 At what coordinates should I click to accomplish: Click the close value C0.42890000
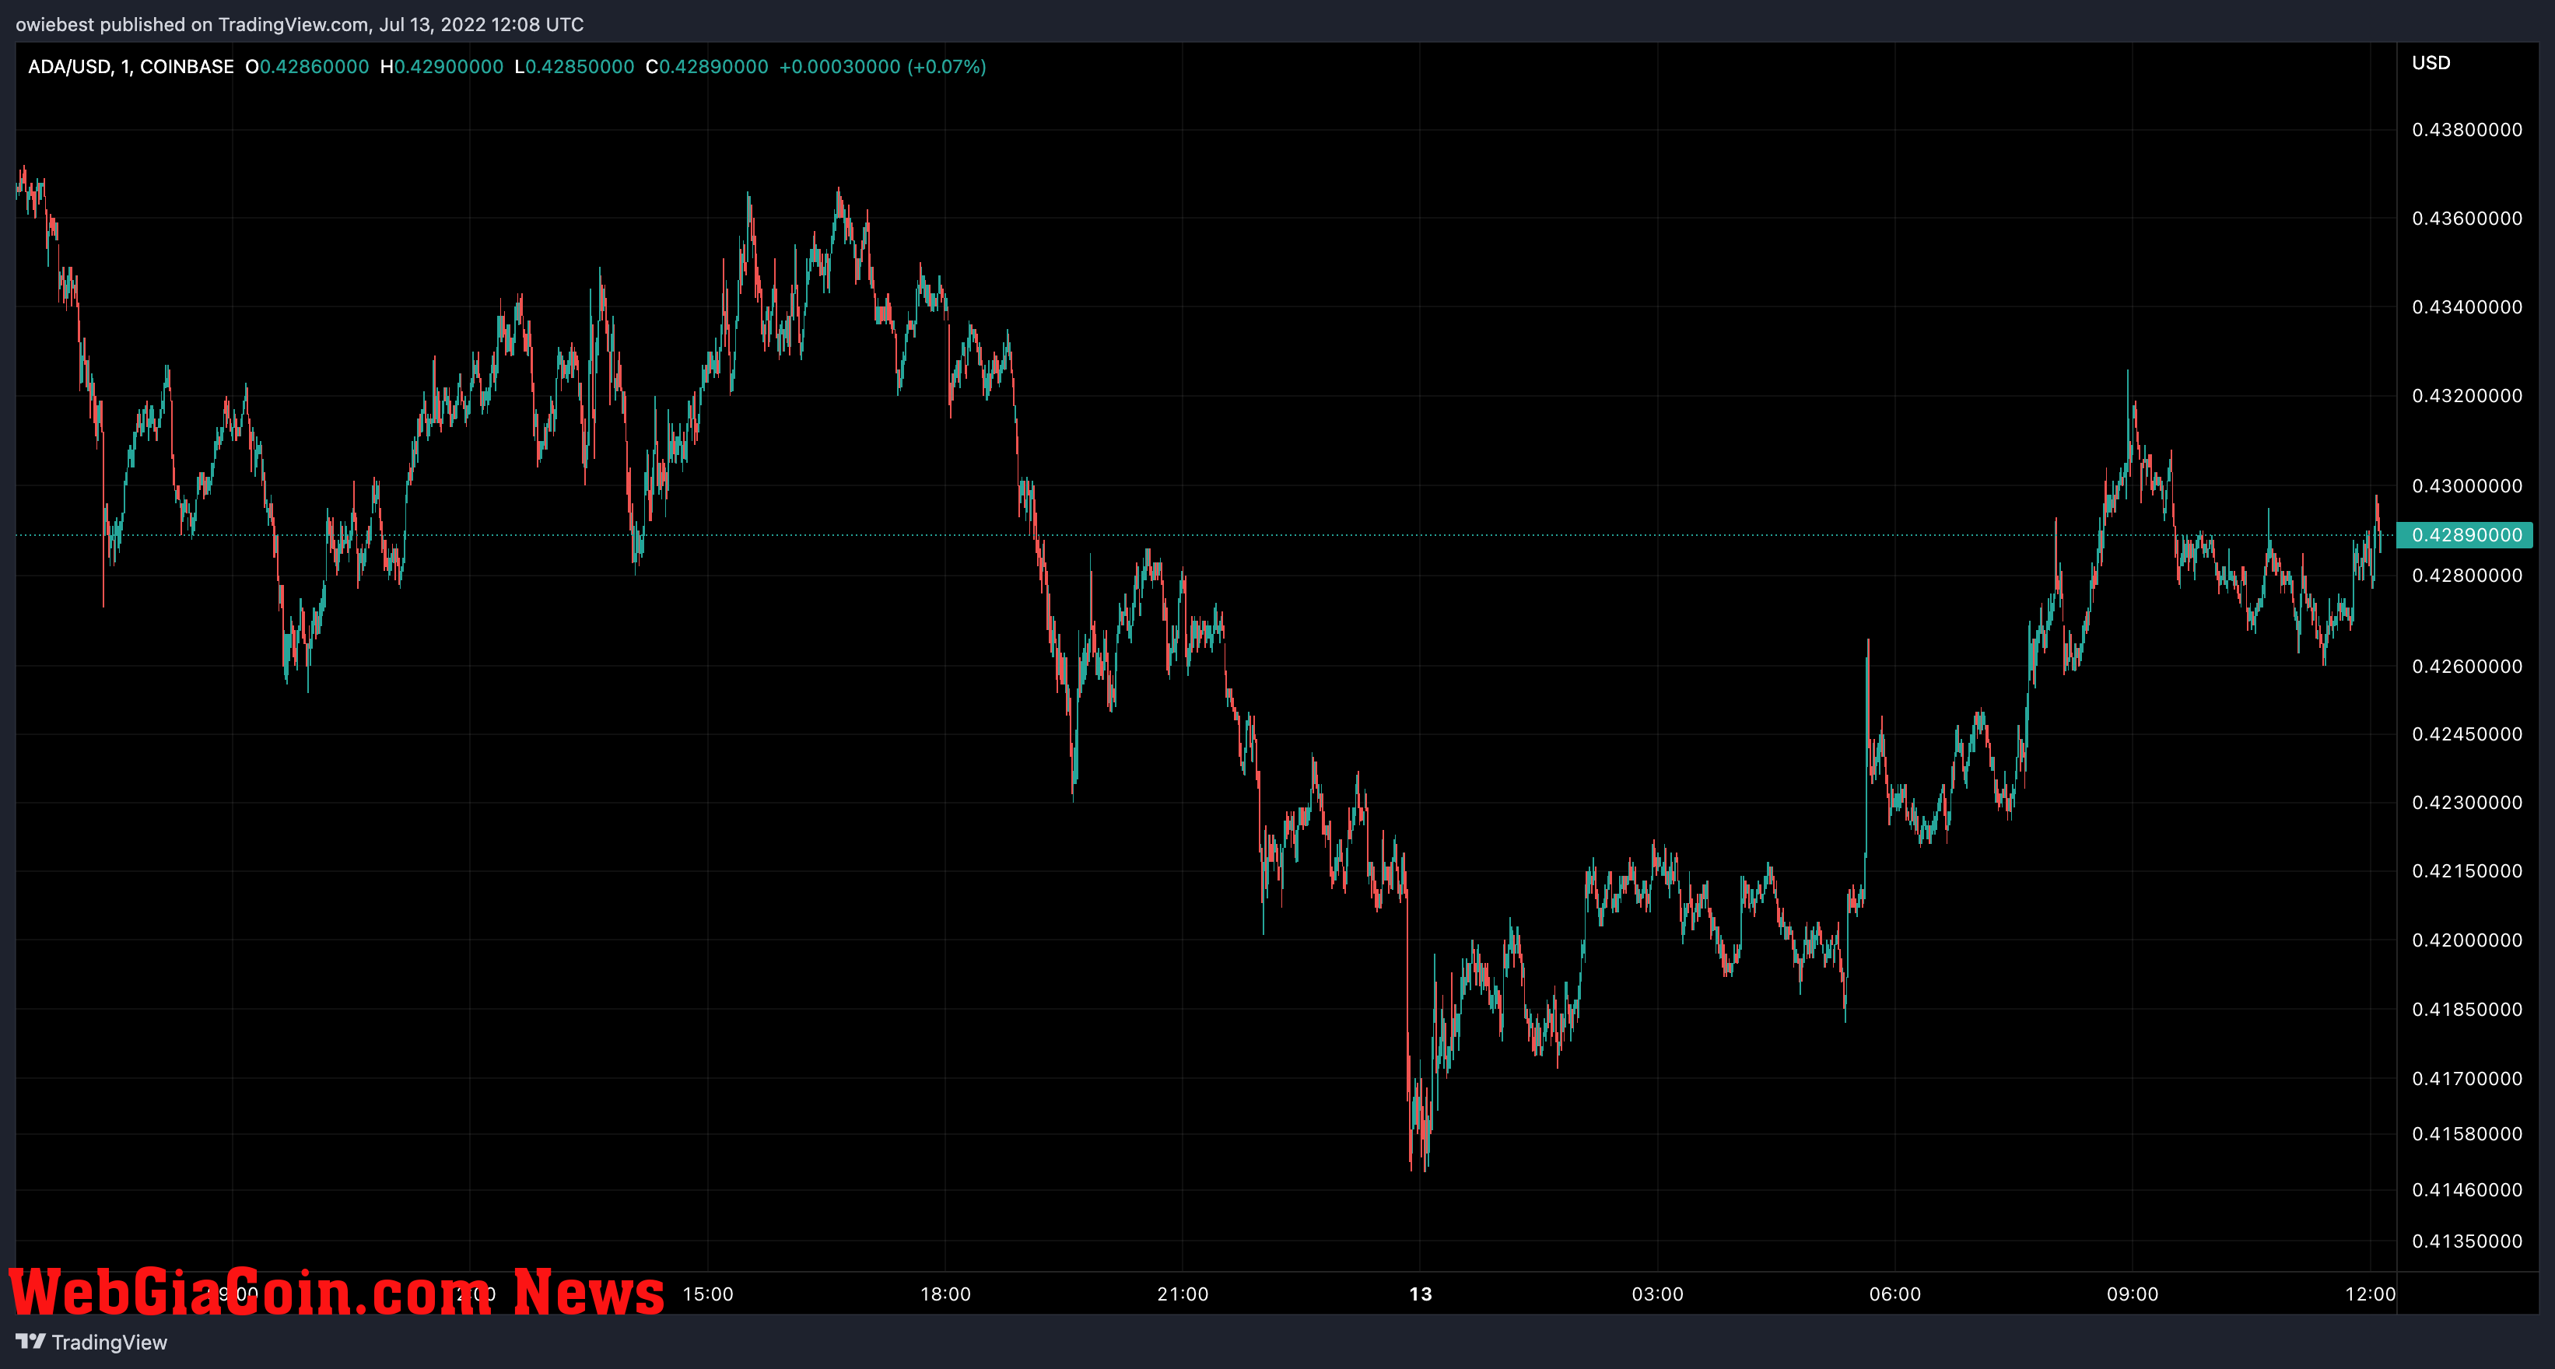coord(707,66)
